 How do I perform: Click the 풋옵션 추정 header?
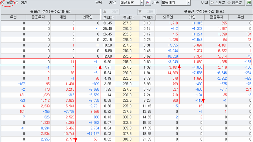point(204,11)
